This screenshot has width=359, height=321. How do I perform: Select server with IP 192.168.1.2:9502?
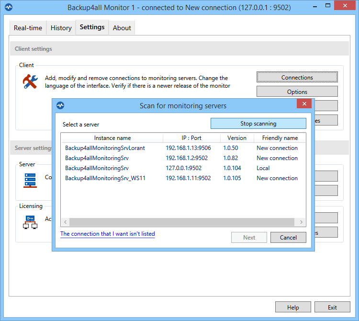pos(183,158)
